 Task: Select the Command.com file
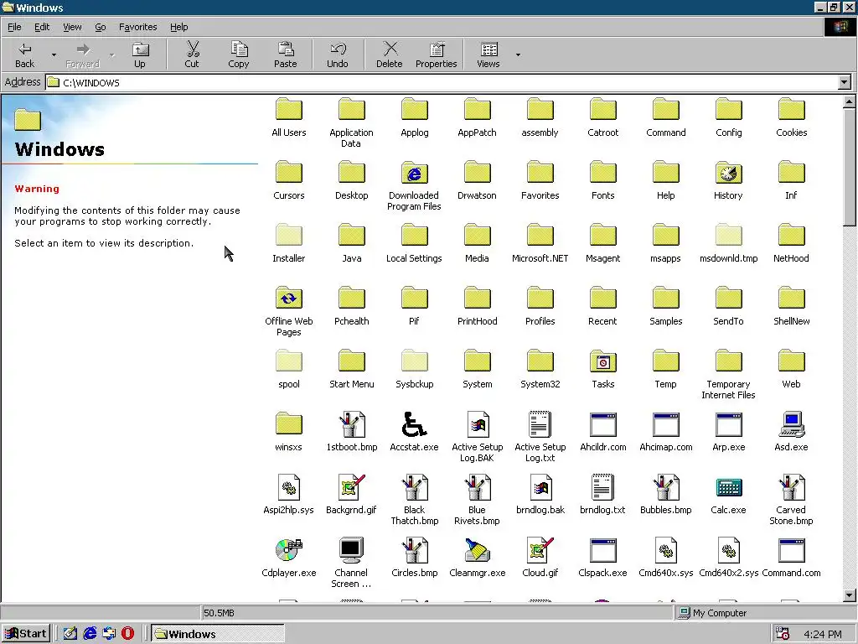point(791,558)
